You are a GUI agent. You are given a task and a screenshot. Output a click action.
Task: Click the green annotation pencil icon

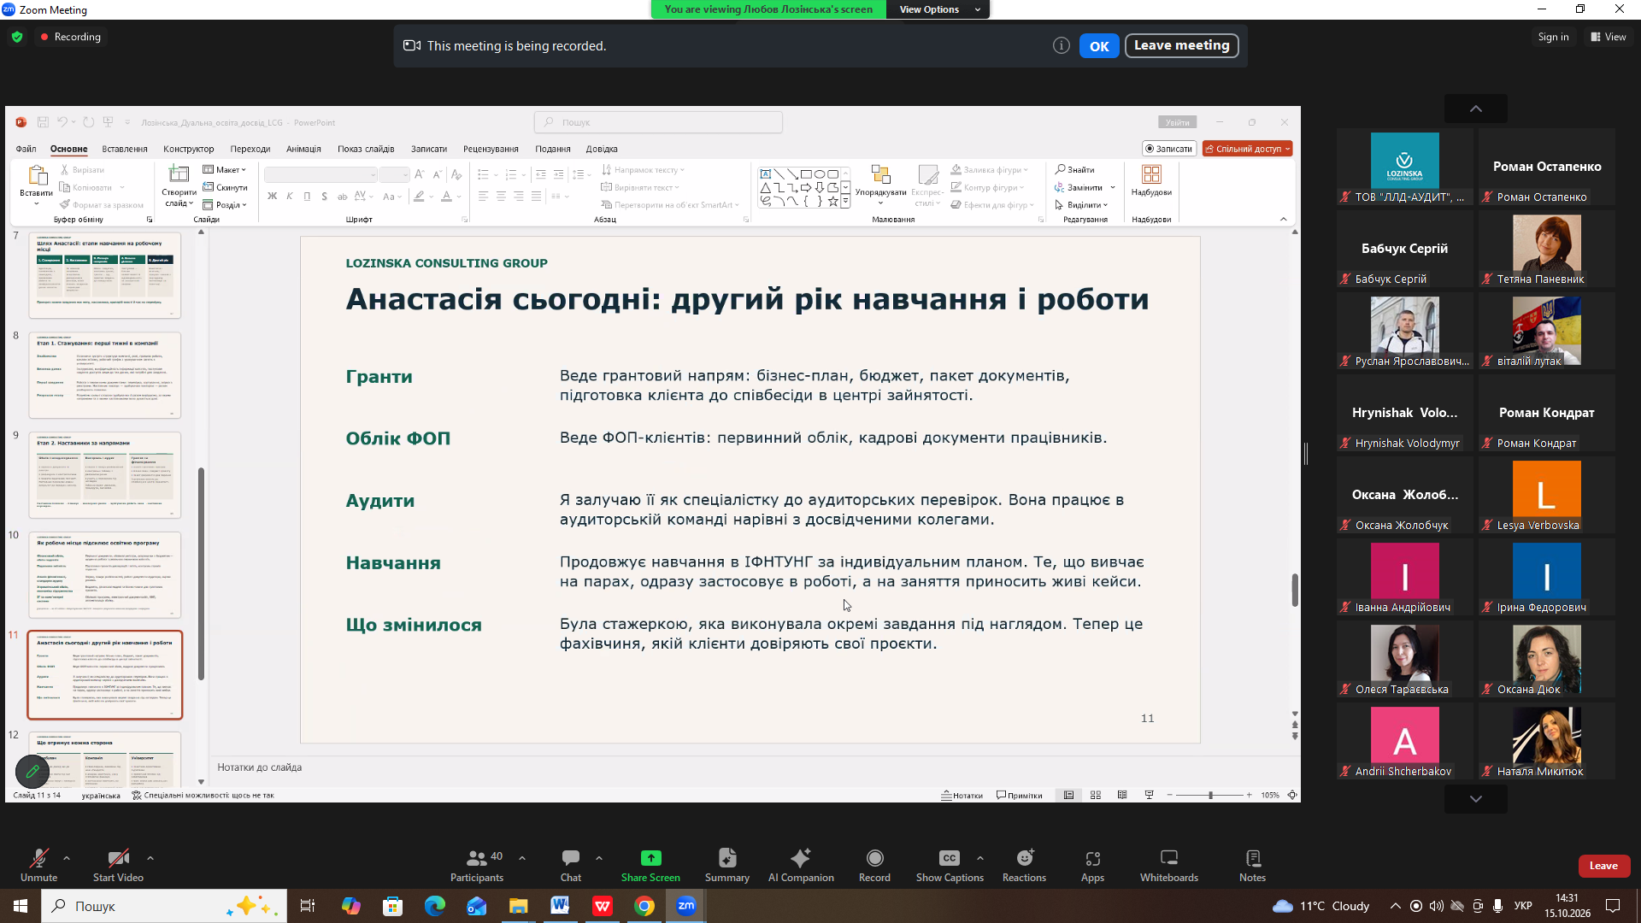pyautogui.click(x=32, y=772)
